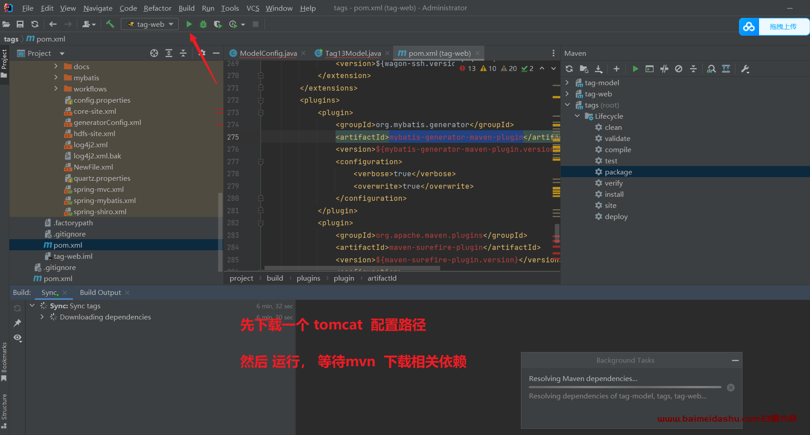The image size is (810, 435).
Task: Open the File menu
Action: pos(28,8)
